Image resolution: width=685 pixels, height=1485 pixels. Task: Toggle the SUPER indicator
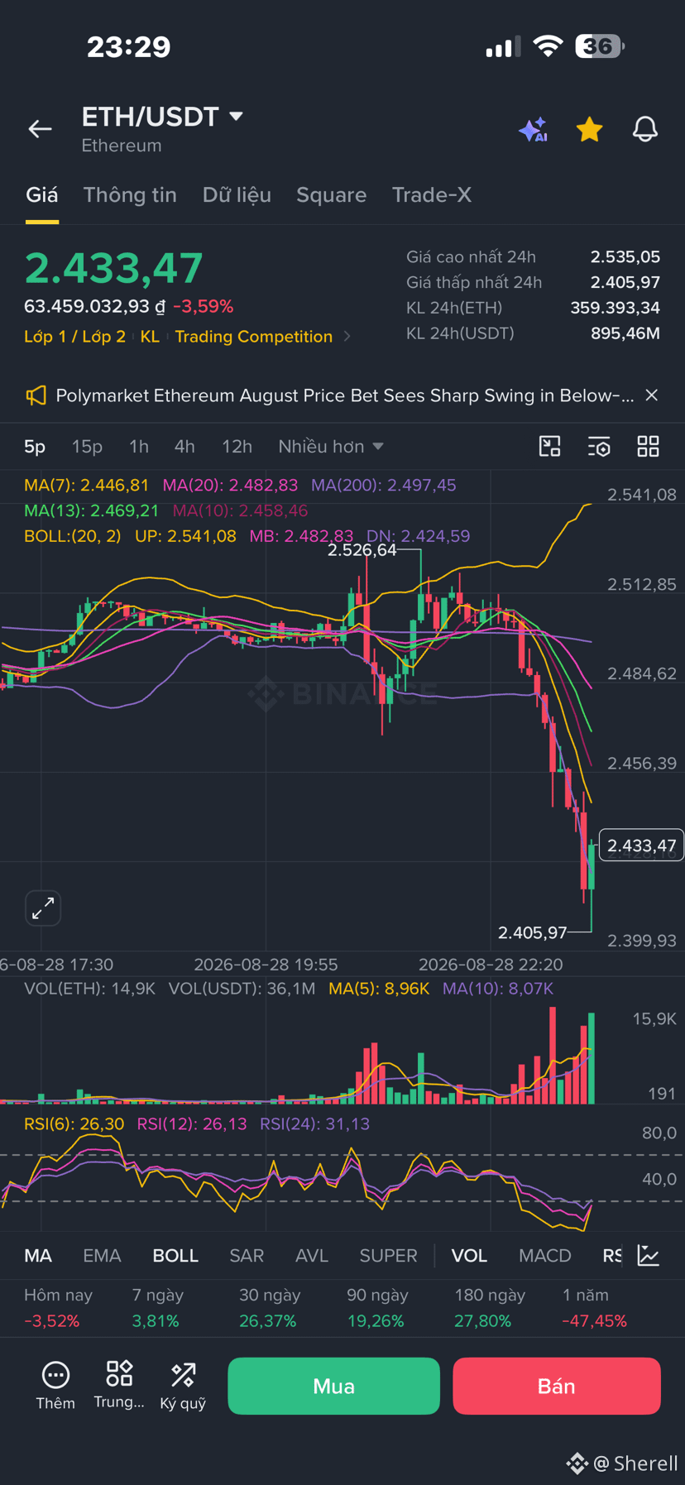(388, 1256)
